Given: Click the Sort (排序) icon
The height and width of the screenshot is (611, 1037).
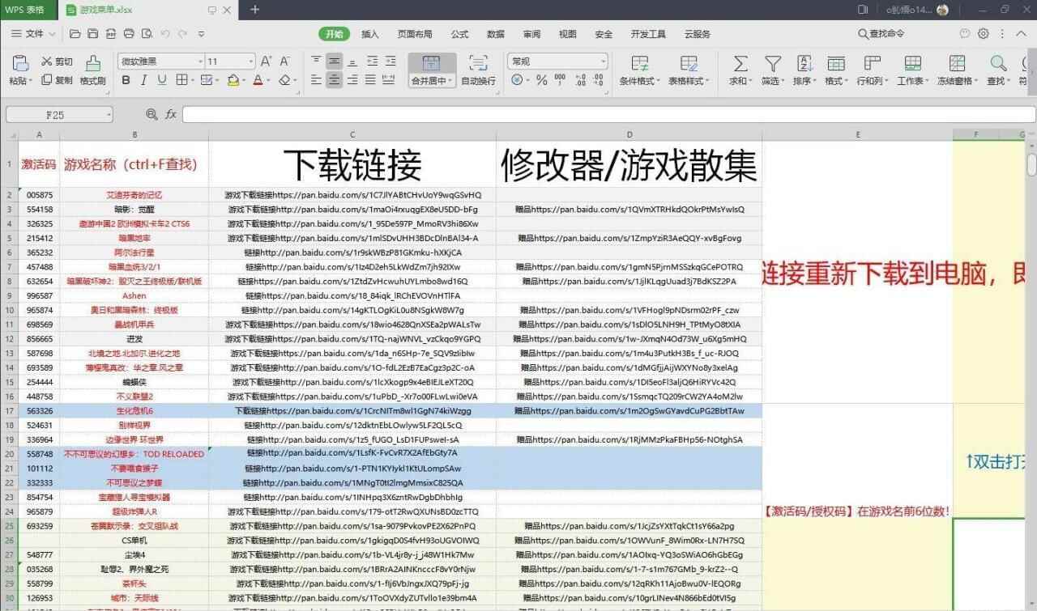Looking at the screenshot, I should point(804,64).
